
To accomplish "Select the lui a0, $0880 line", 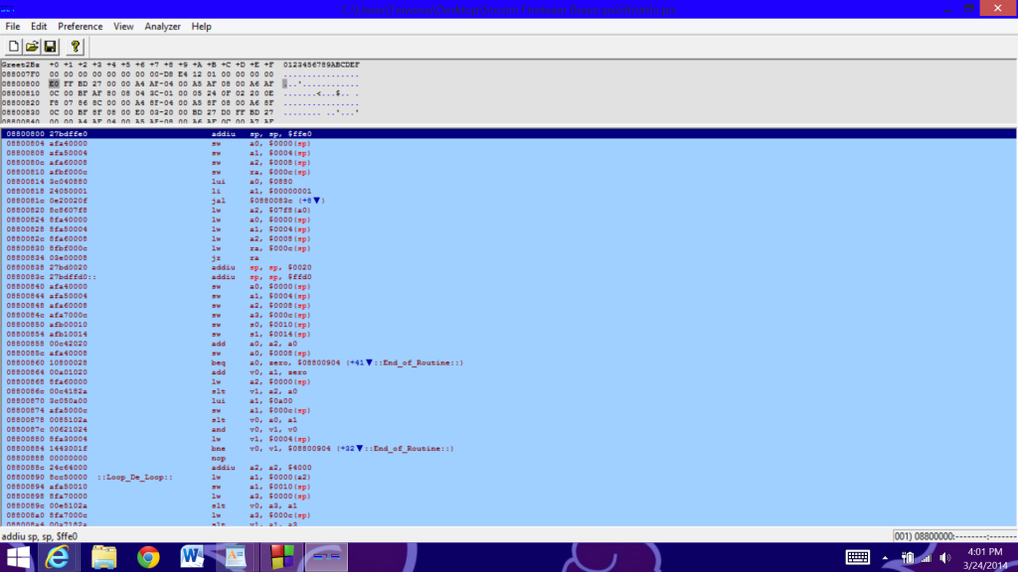I will click(x=508, y=182).
